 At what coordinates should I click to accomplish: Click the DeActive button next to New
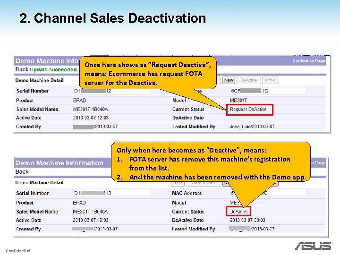(248, 80)
